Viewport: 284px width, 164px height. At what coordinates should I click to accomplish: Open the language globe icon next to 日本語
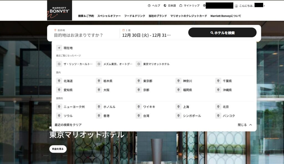tap(166, 5)
